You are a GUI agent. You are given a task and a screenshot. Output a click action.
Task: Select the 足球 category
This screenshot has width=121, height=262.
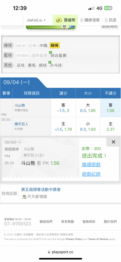point(21,65)
